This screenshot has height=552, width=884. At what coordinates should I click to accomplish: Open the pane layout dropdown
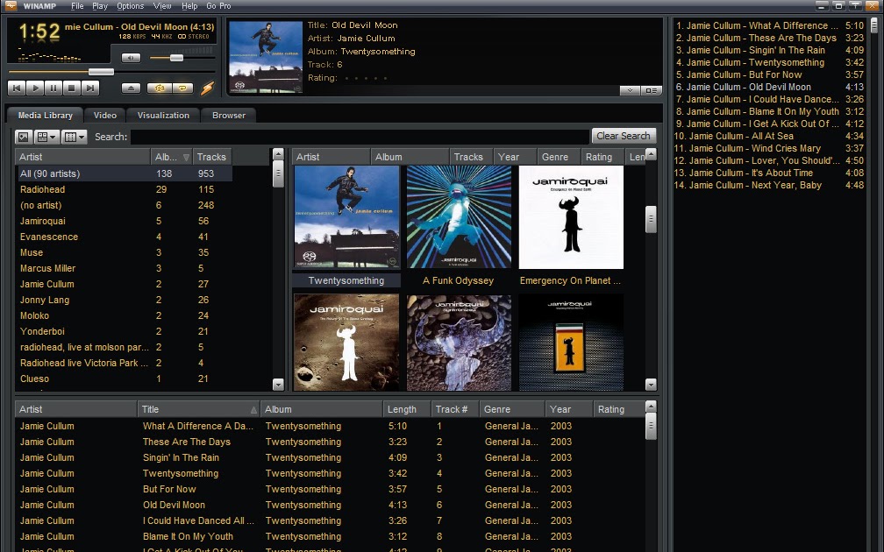coord(46,137)
